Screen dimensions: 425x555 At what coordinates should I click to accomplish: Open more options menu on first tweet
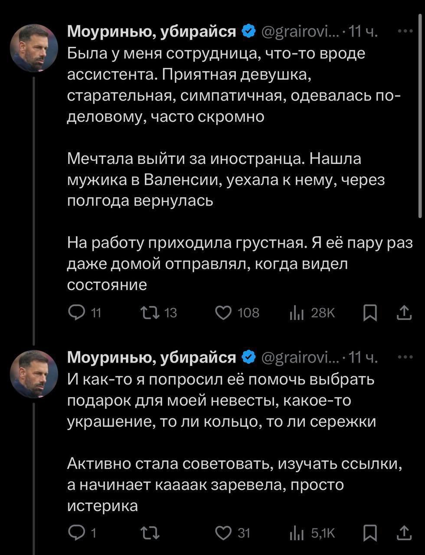point(405,31)
